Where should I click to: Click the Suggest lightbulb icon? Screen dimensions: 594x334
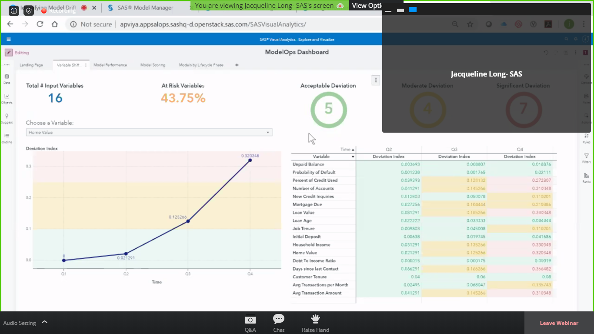point(7,118)
